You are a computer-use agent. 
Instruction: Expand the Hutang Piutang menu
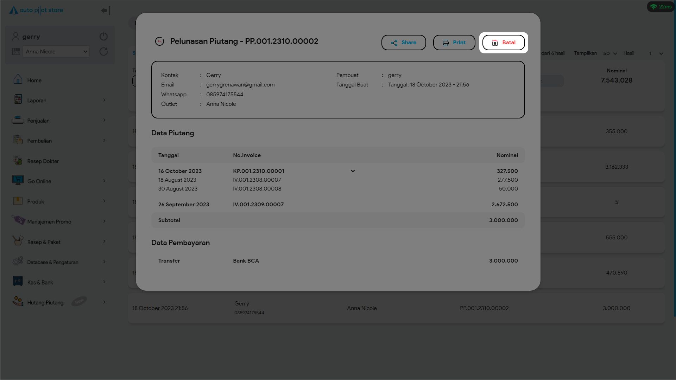pos(104,302)
